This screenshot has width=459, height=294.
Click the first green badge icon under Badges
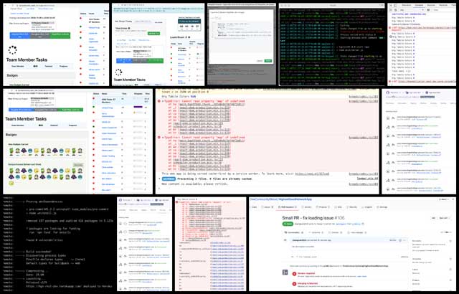coord(11,151)
